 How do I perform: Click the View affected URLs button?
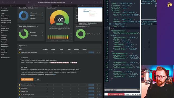coord(27,79)
